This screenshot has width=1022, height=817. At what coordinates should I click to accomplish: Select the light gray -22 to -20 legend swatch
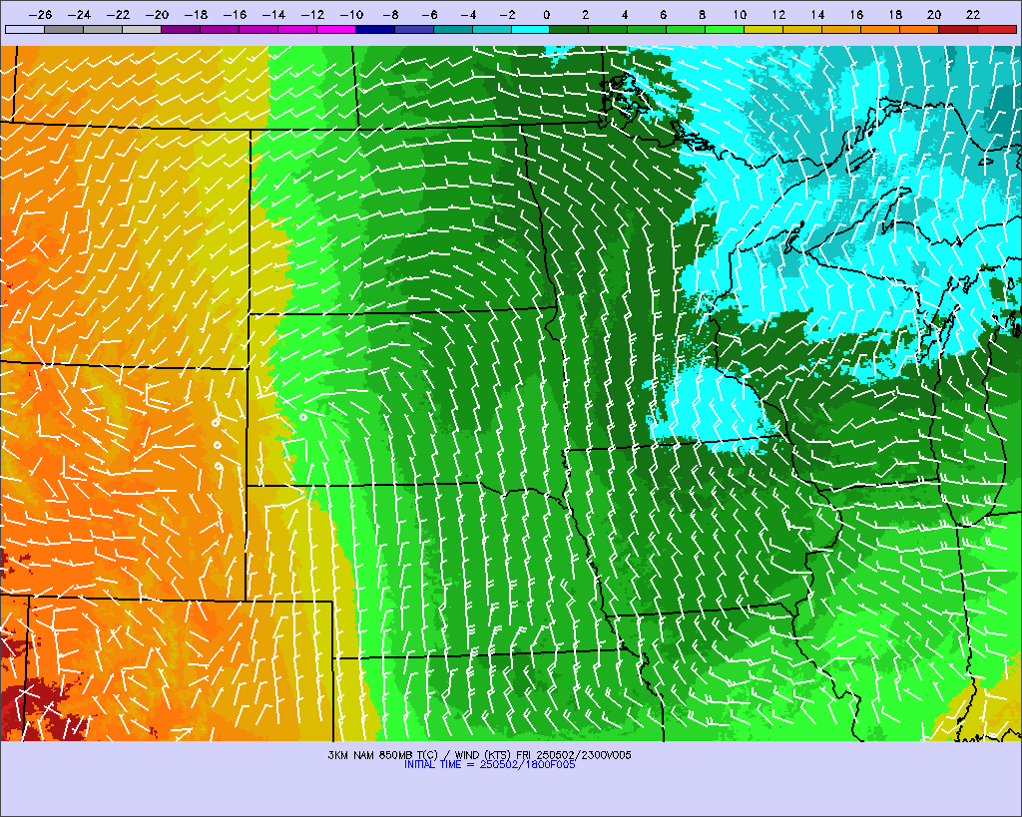(142, 29)
